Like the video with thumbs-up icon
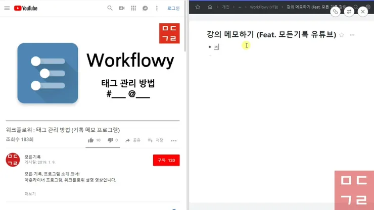The image size is (374, 210). 90,140
